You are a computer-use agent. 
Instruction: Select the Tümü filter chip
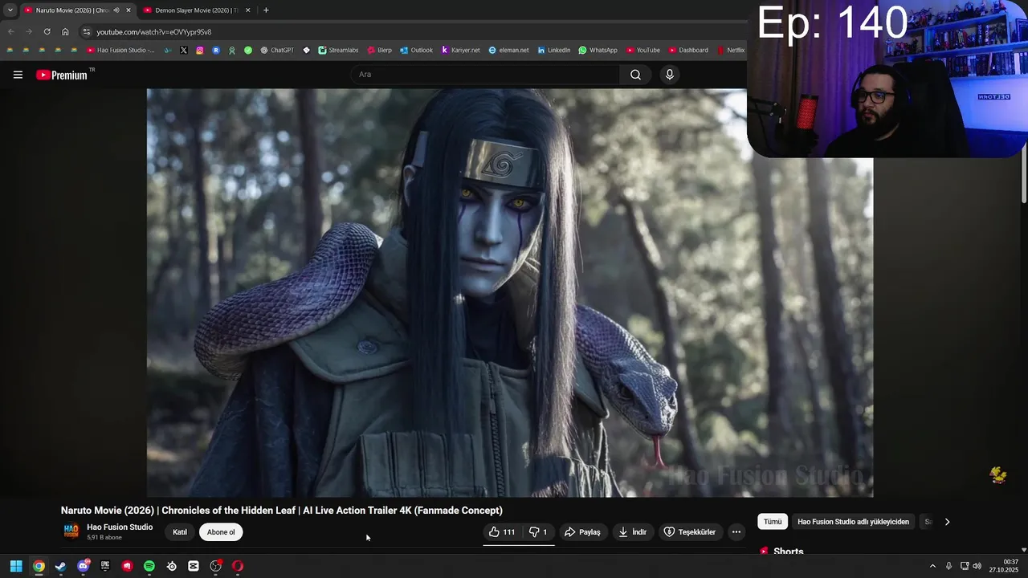click(x=773, y=522)
